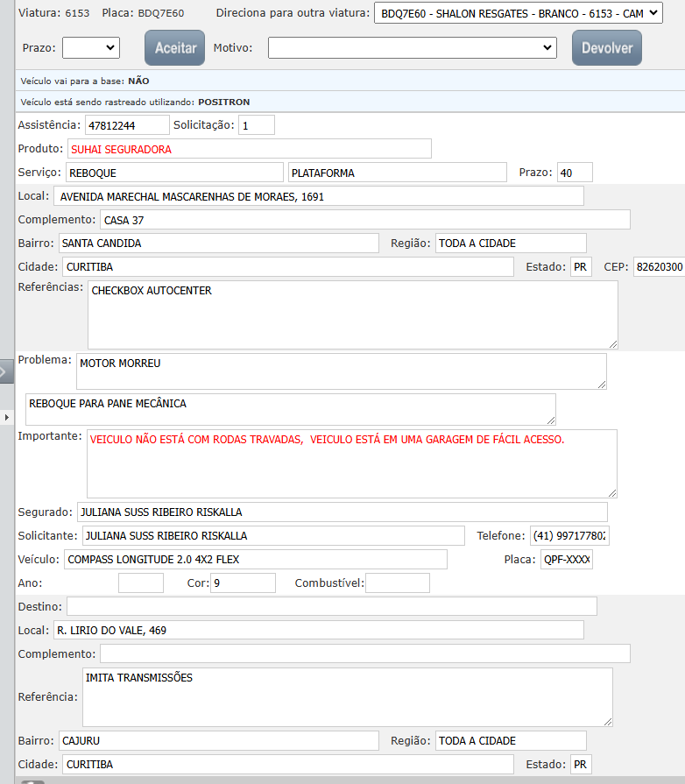Click the small black arrow on left edge
The height and width of the screenshot is (784, 685).
pyautogui.click(x=6, y=416)
